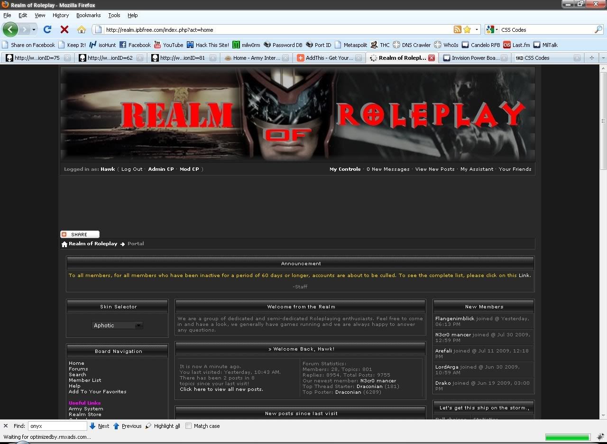Open the Edit menu
Viewport: 607px width, 444px height.
tap(23, 15)
